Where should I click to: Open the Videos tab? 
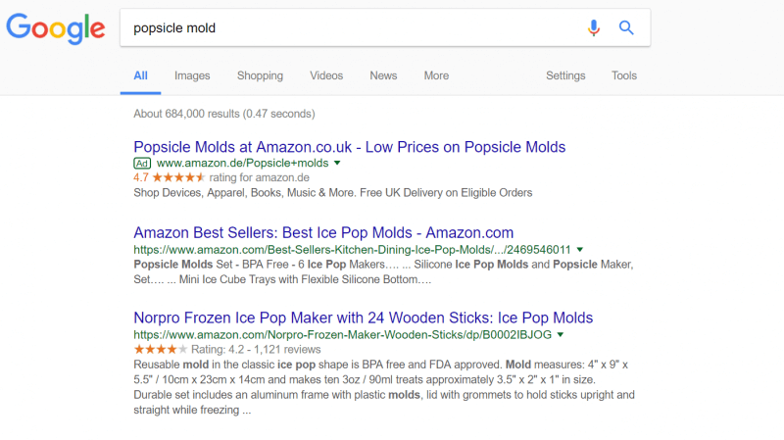326,75
